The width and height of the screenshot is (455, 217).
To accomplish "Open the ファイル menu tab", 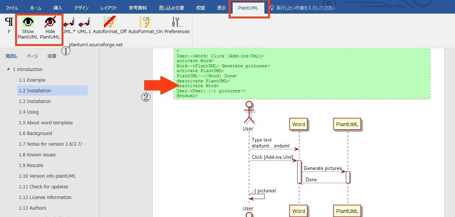I will 12,8.
